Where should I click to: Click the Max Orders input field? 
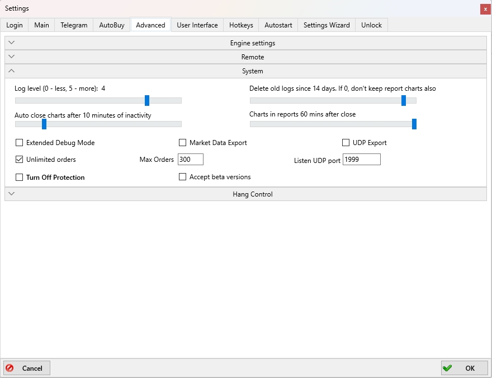coord(190,160)
